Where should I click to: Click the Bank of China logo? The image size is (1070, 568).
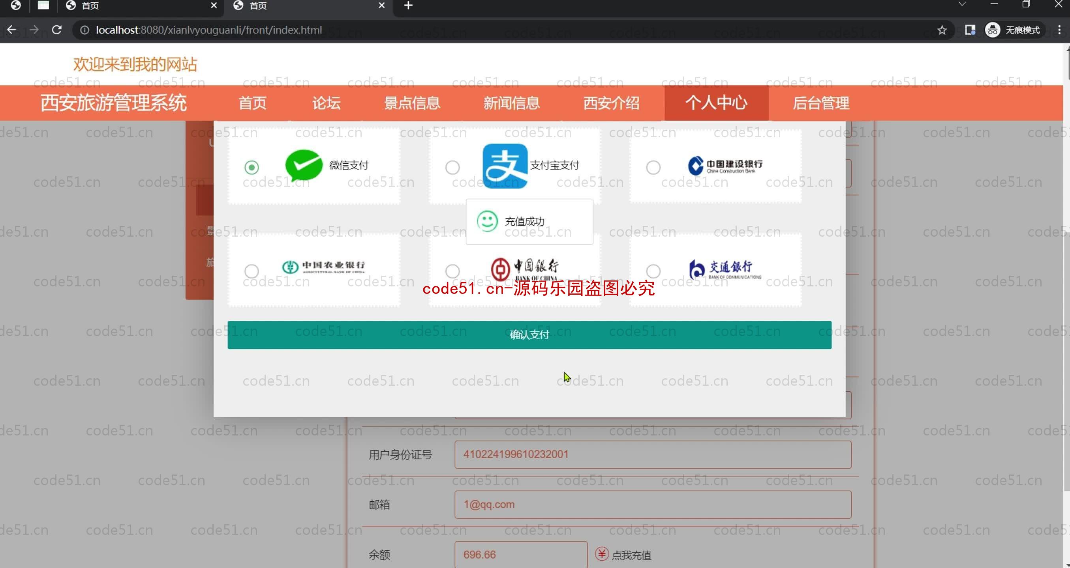coord(525,270)
